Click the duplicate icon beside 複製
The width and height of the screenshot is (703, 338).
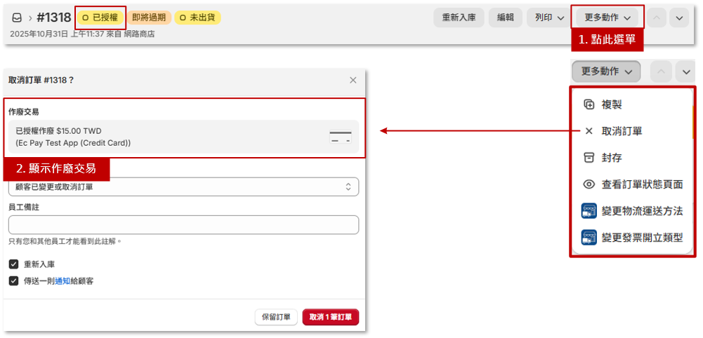pos(589,104)
